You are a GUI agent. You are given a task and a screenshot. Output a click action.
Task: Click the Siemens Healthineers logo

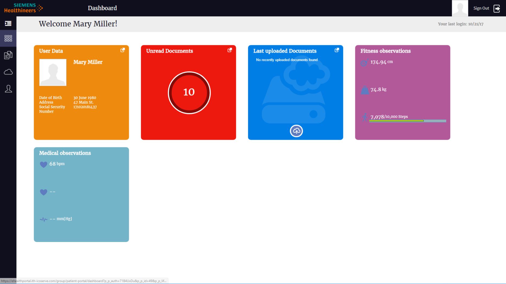click(24, 8)
